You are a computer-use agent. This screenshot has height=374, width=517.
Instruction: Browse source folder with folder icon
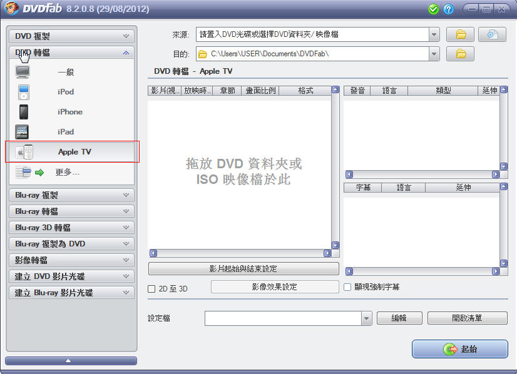pyautogui.click(x=461, y=34)
